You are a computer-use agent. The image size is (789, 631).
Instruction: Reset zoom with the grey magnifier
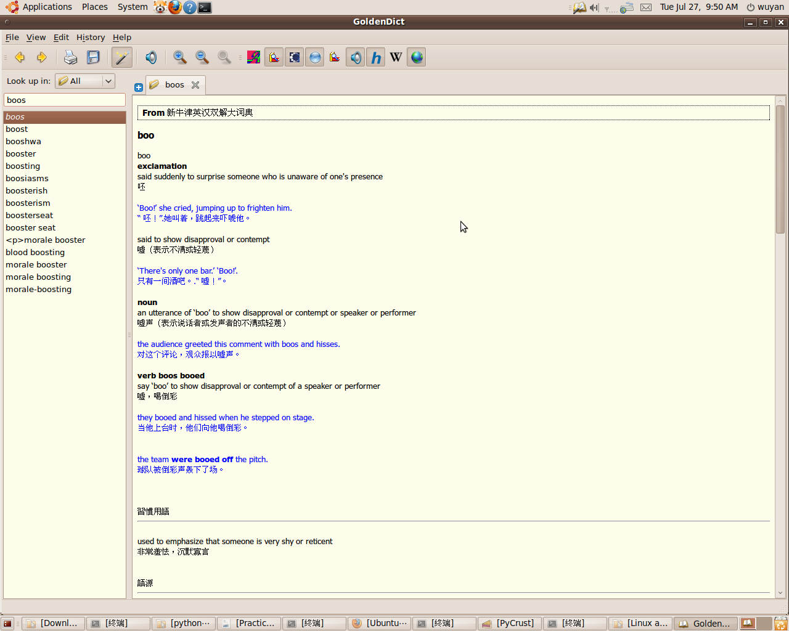click(224, 57)
